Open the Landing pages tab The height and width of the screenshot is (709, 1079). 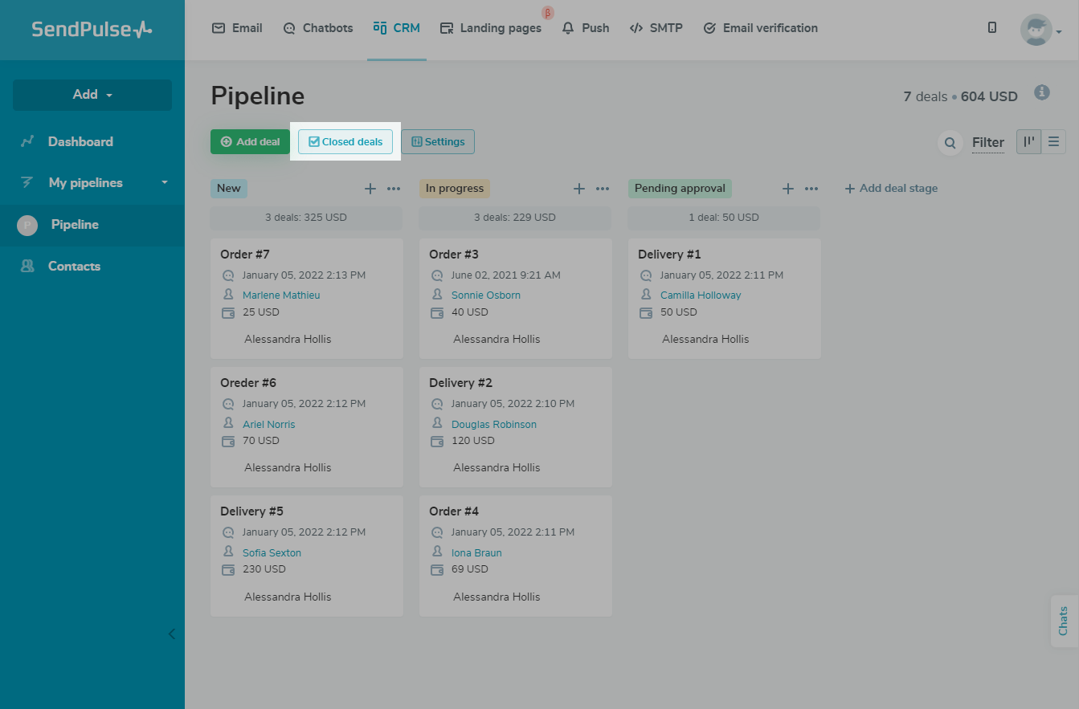tap(491, 28)
